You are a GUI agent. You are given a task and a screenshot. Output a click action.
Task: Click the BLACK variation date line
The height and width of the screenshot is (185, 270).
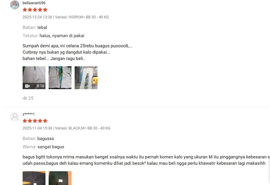(x=66, y=128)
